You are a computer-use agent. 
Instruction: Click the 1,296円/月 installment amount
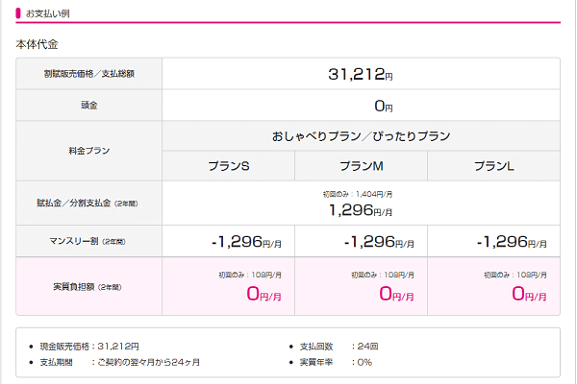[361, 208]
